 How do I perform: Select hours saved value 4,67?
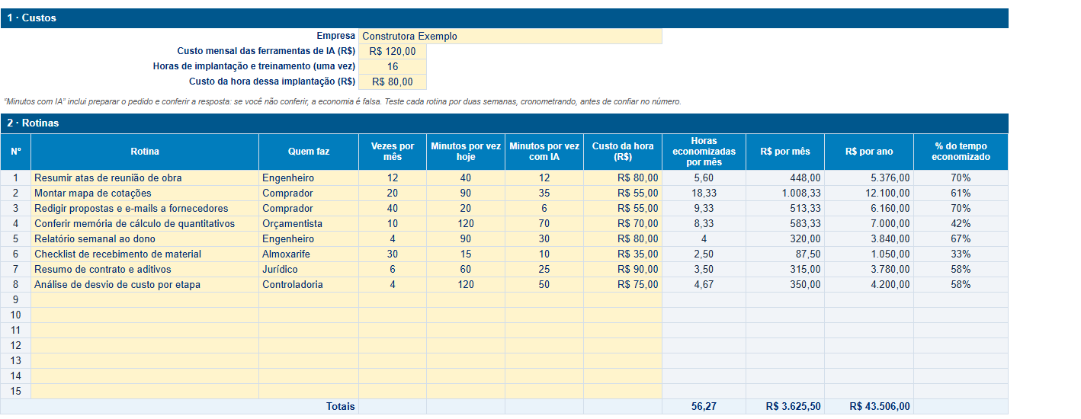(704, 284)
